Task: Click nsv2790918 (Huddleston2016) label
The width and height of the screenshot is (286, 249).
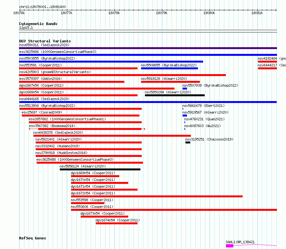Action: pos(61,153)
